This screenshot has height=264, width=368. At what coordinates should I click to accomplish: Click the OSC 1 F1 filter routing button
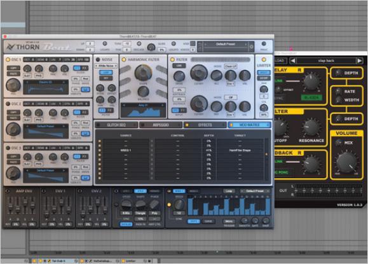click(77, 68)
